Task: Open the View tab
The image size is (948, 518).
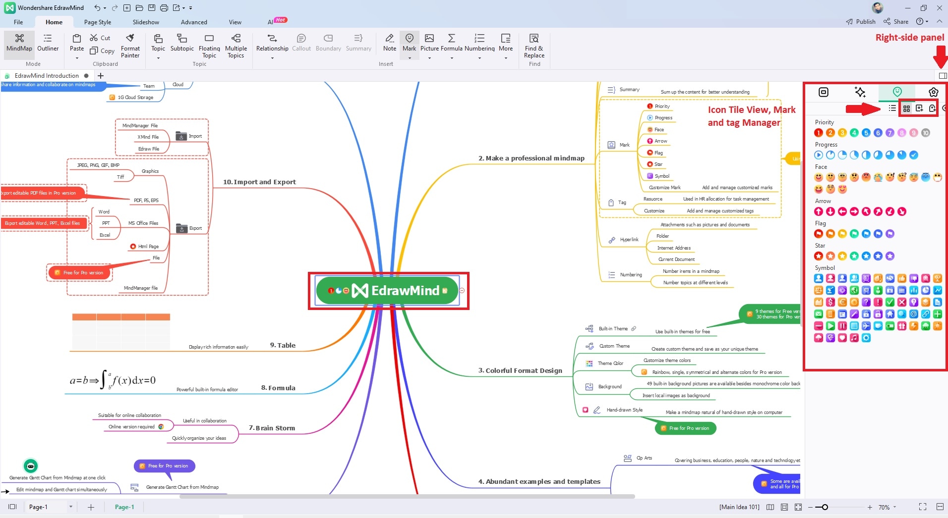Action: pos(235,22)
